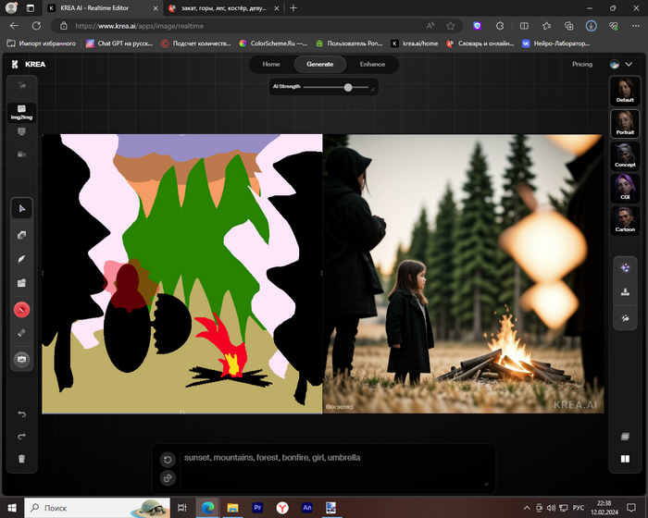Toggle the split view layout icon
Viewport: 648px width, 518px height.
pyautogui.click(x=626, y=458)
